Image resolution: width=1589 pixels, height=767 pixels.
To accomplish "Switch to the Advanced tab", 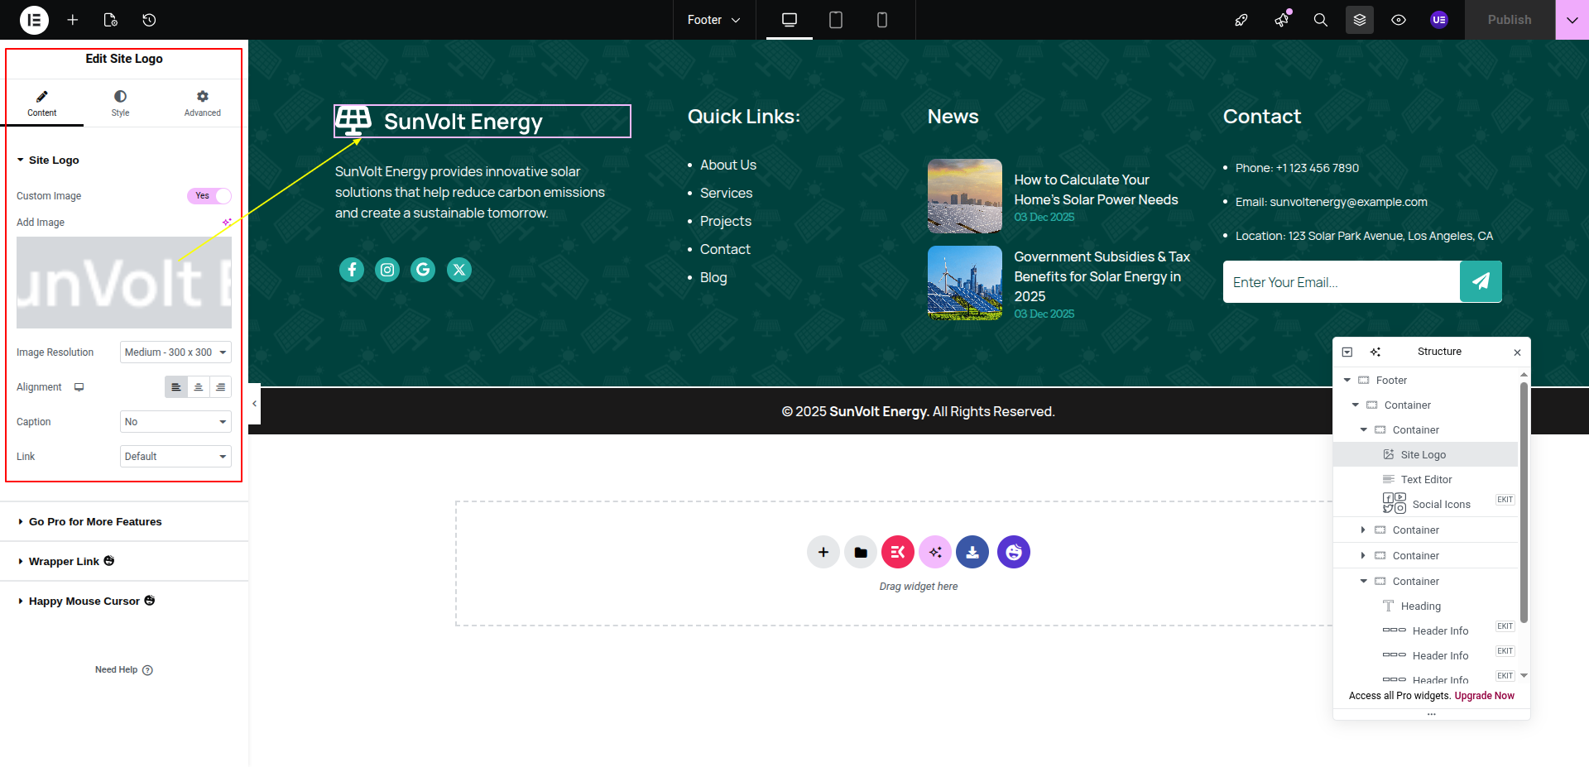I will (203, 103).
